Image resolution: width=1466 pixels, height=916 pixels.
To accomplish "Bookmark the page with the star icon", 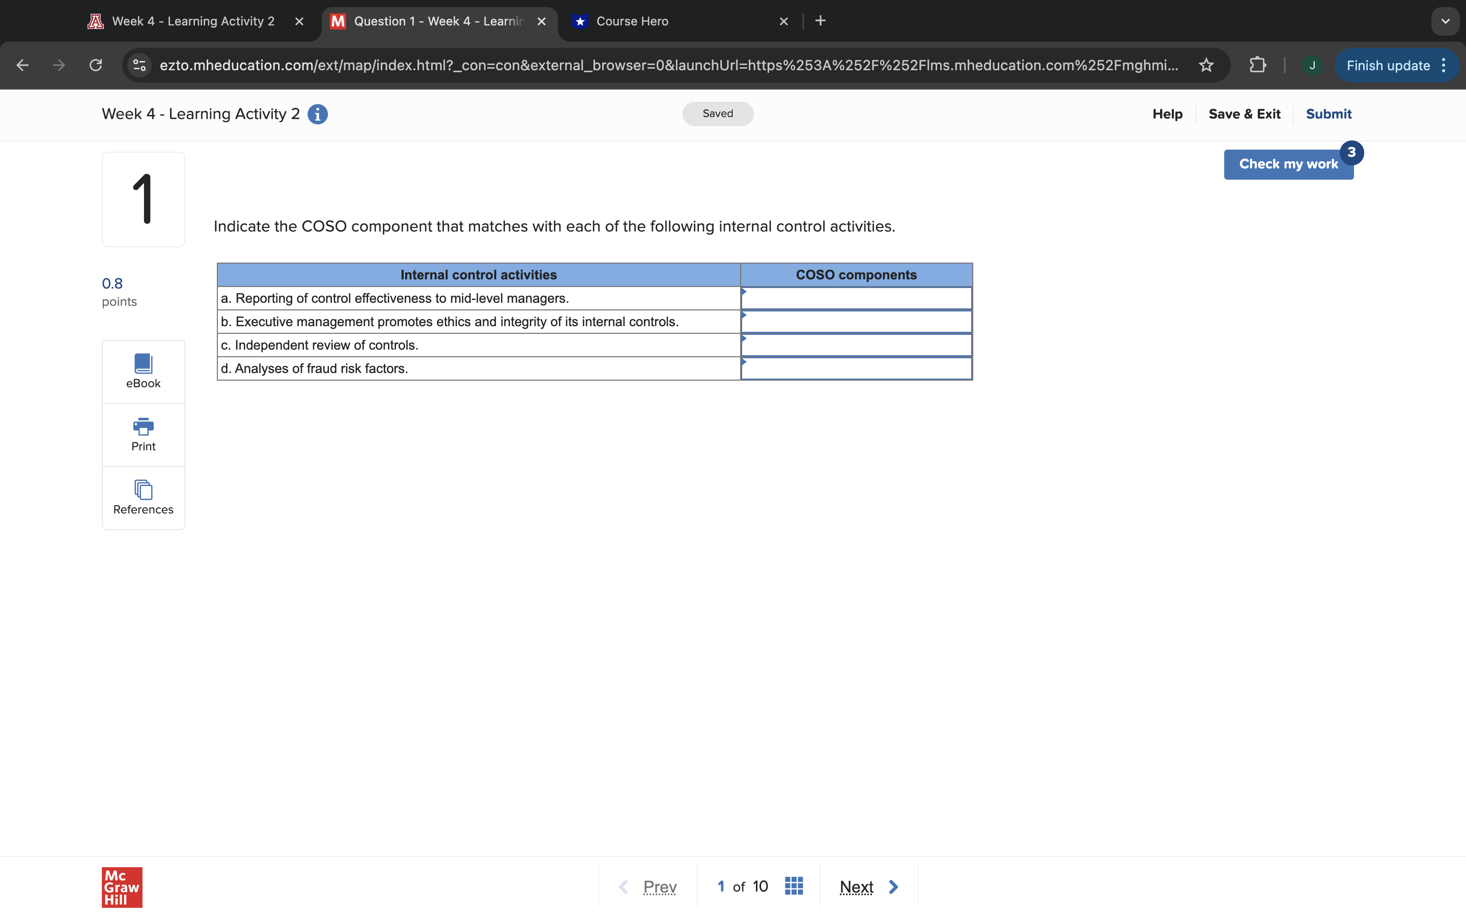I will pyautogui.click(x=1206, y=65).
